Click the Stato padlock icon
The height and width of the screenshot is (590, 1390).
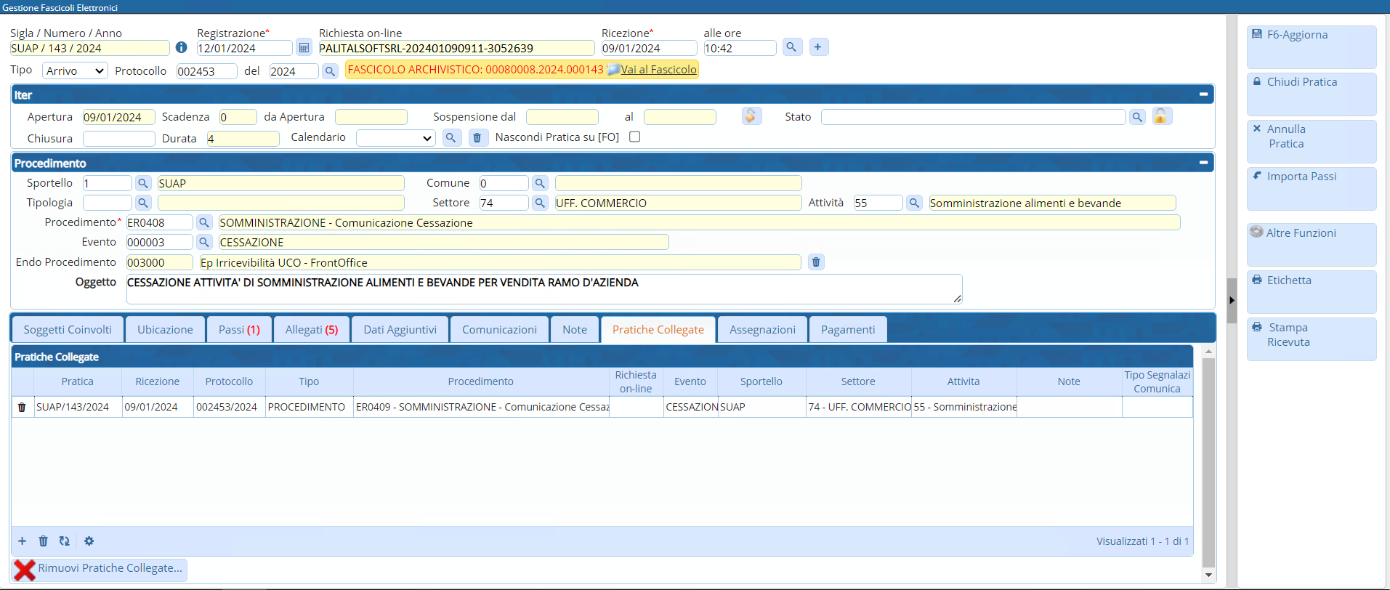1161,116
